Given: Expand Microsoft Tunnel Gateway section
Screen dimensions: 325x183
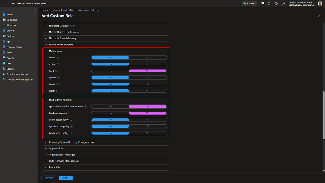Looking at the screenshot, I should 105,38.
